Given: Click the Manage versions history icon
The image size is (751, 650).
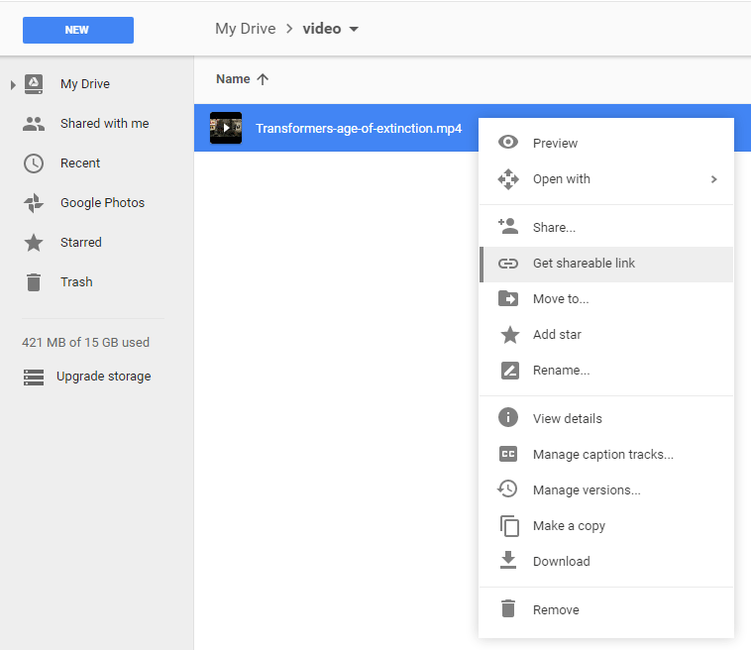Looking at the screenshot, I should pos(507,489).
